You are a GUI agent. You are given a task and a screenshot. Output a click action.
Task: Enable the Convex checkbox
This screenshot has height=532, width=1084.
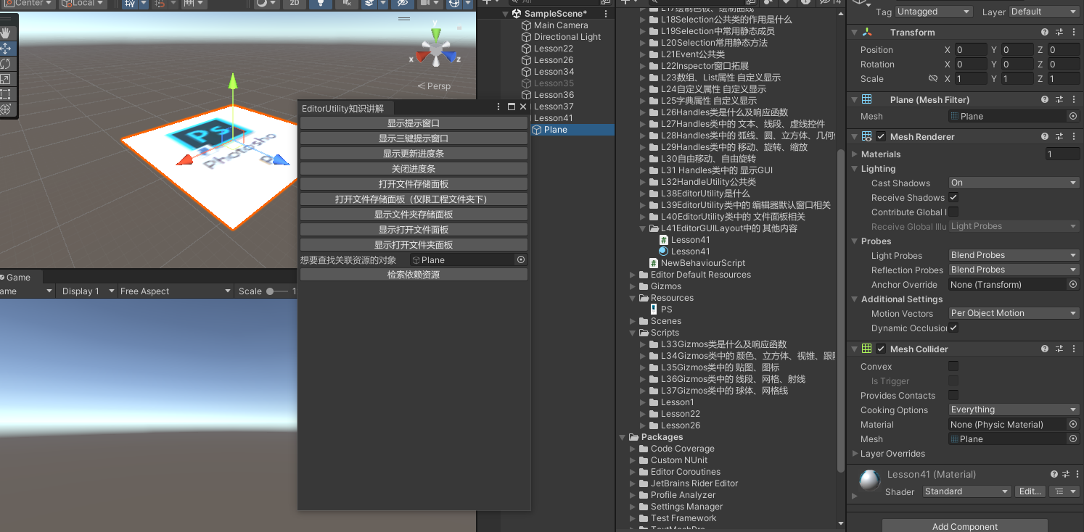pos(953,367)
